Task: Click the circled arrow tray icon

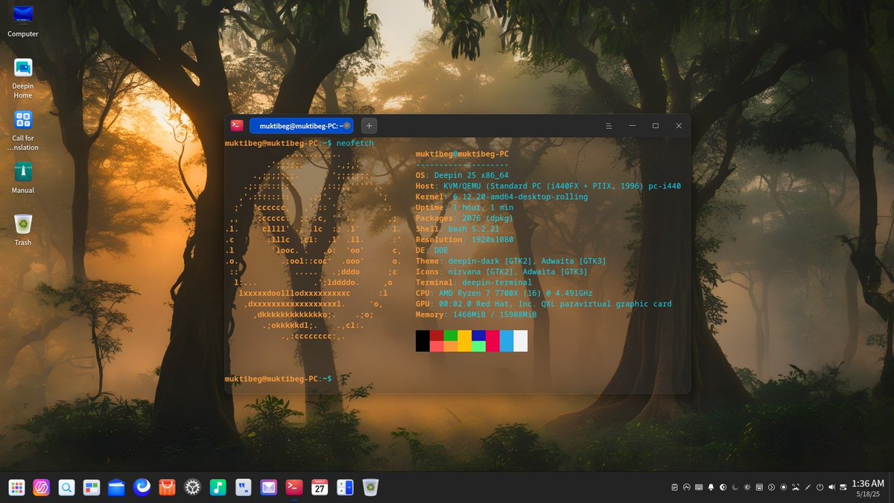Action: [771, 487]
